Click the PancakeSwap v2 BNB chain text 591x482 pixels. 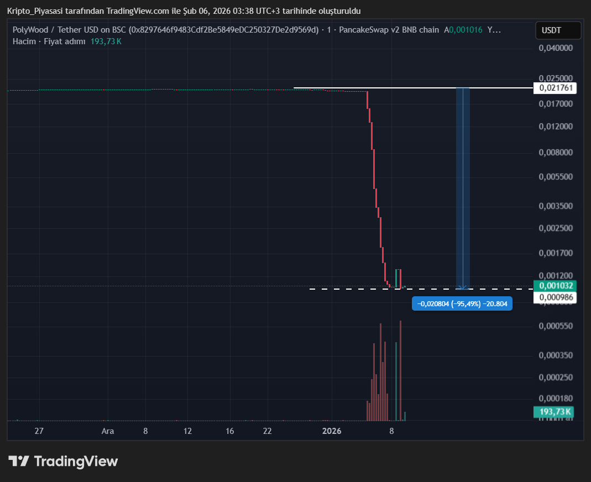pos(389,30)
